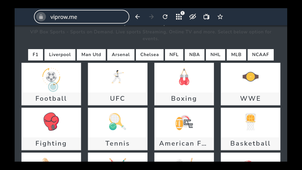The height and width of the screenshot is (170, 302).
Task: Click the racket and ball Tennis icon
Action: pyautogui.click(x=117, y=122)
